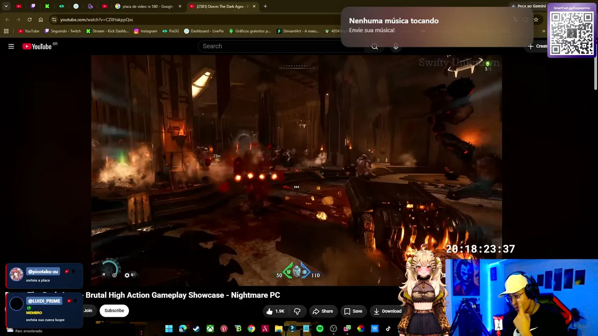Go to YouTube home via the logo
The width and height of the screenshot is (598, 336).
point(37,46)
